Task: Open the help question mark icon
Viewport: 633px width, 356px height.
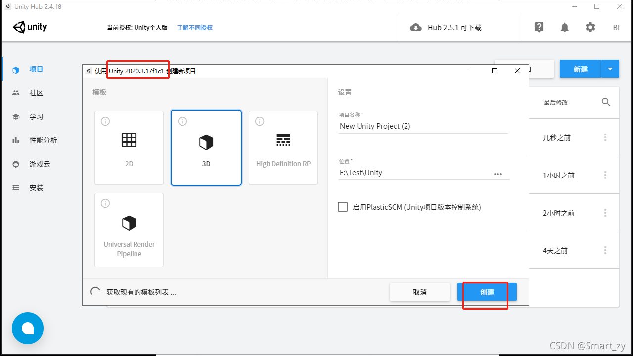Action: [539, 27]
